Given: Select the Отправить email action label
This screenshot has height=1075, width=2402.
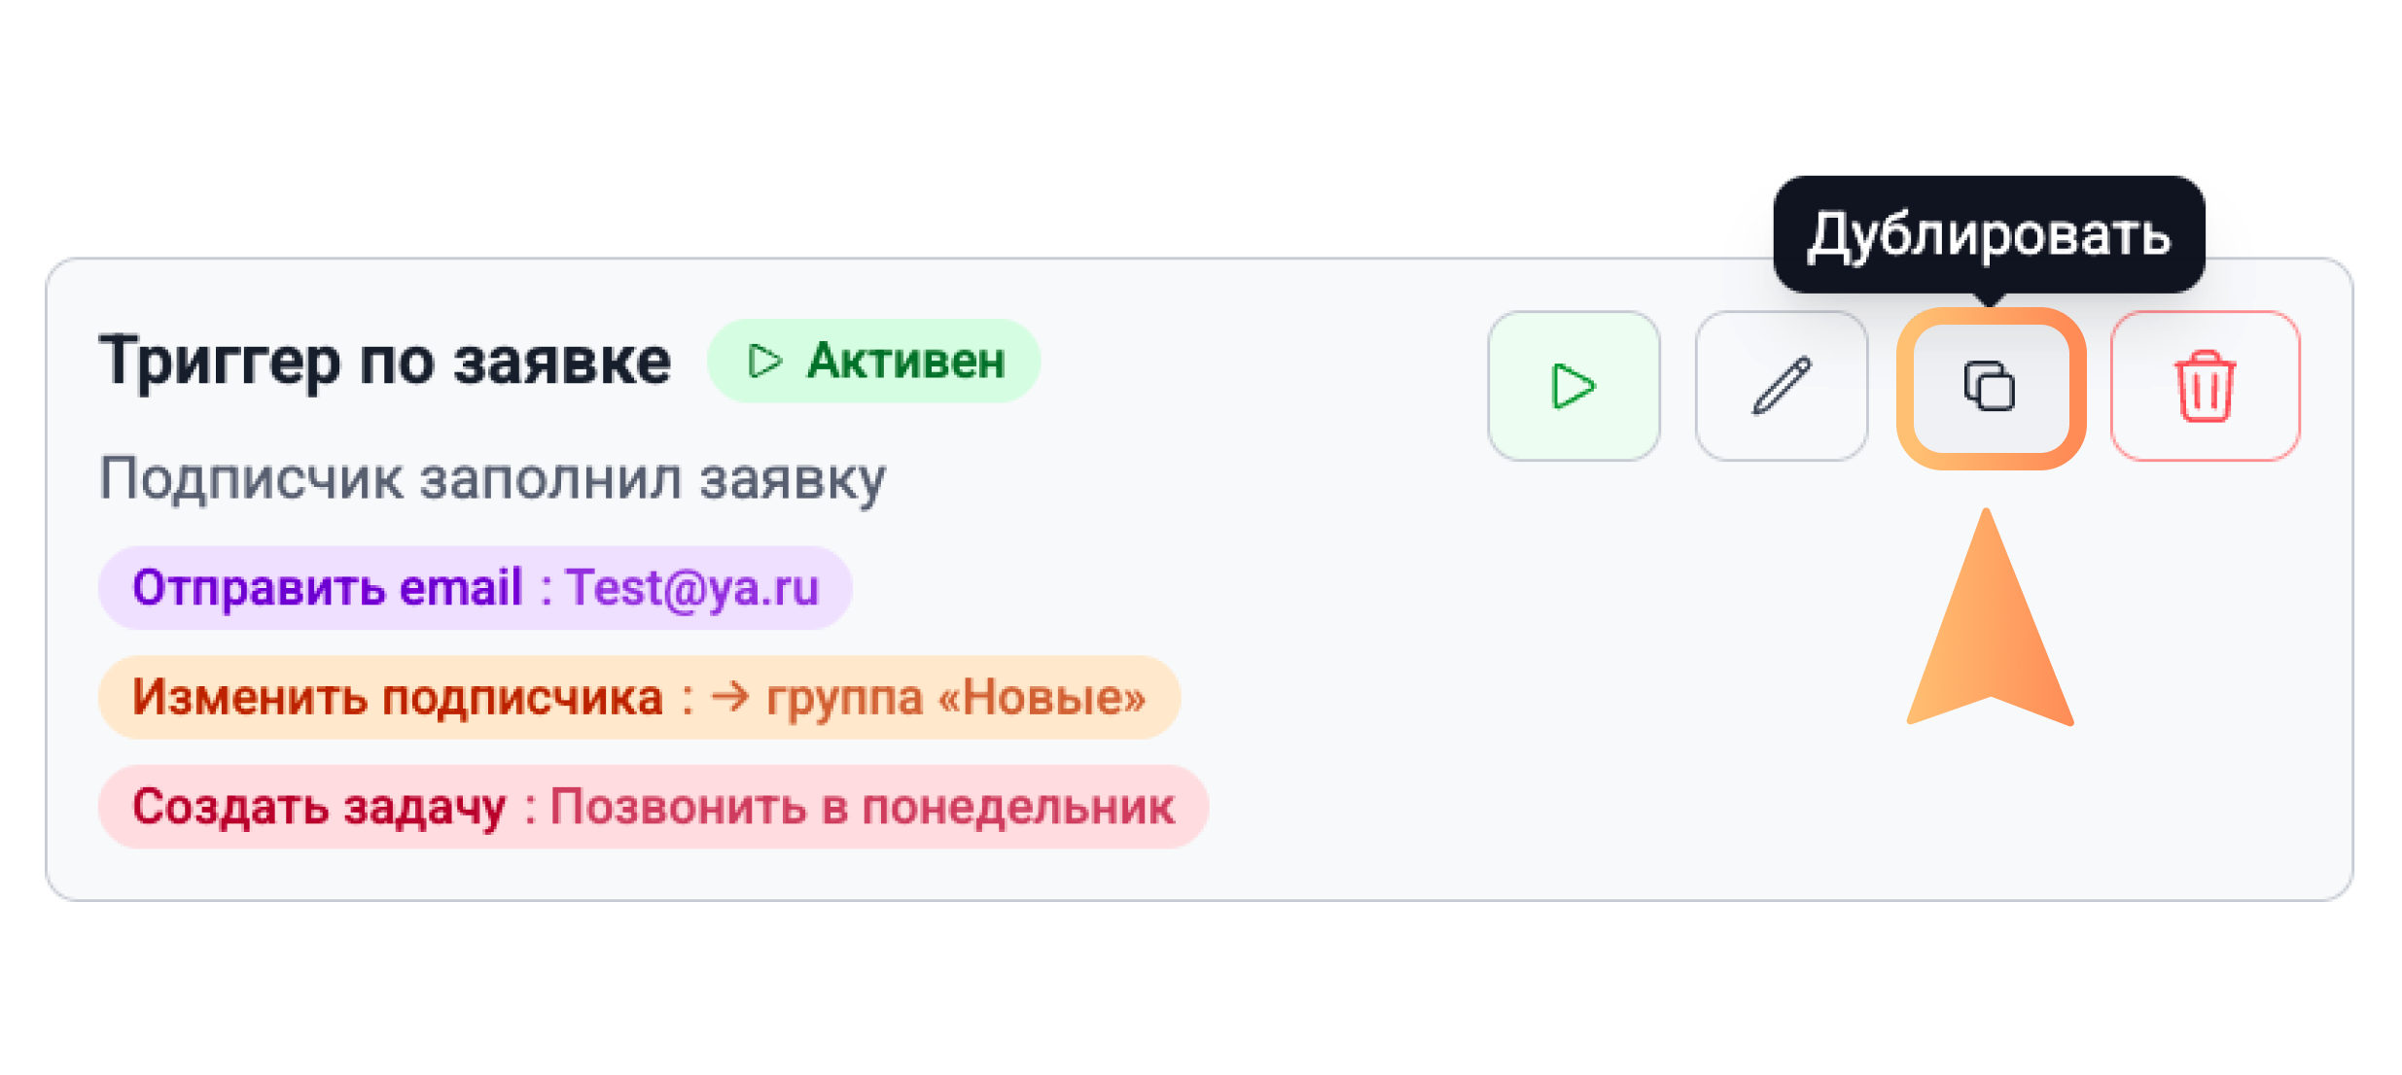Looking at the screenshot, I should point(328,588).
